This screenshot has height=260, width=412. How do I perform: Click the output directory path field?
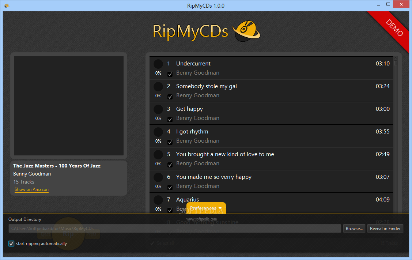tap(175, 229)
